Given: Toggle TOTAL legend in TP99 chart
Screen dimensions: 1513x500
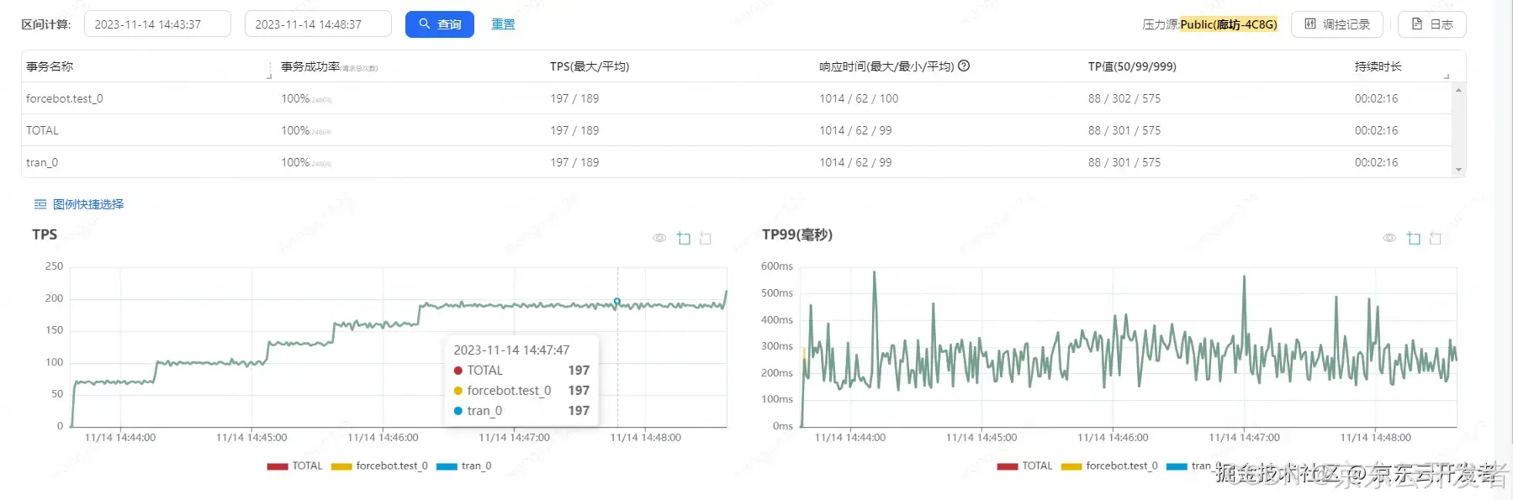Looking at the screenshot, I should click(x=1024, y=466).
